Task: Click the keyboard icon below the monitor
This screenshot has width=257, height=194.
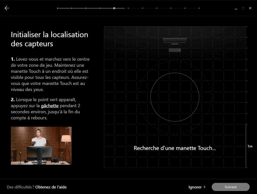Action: [175, 50]
